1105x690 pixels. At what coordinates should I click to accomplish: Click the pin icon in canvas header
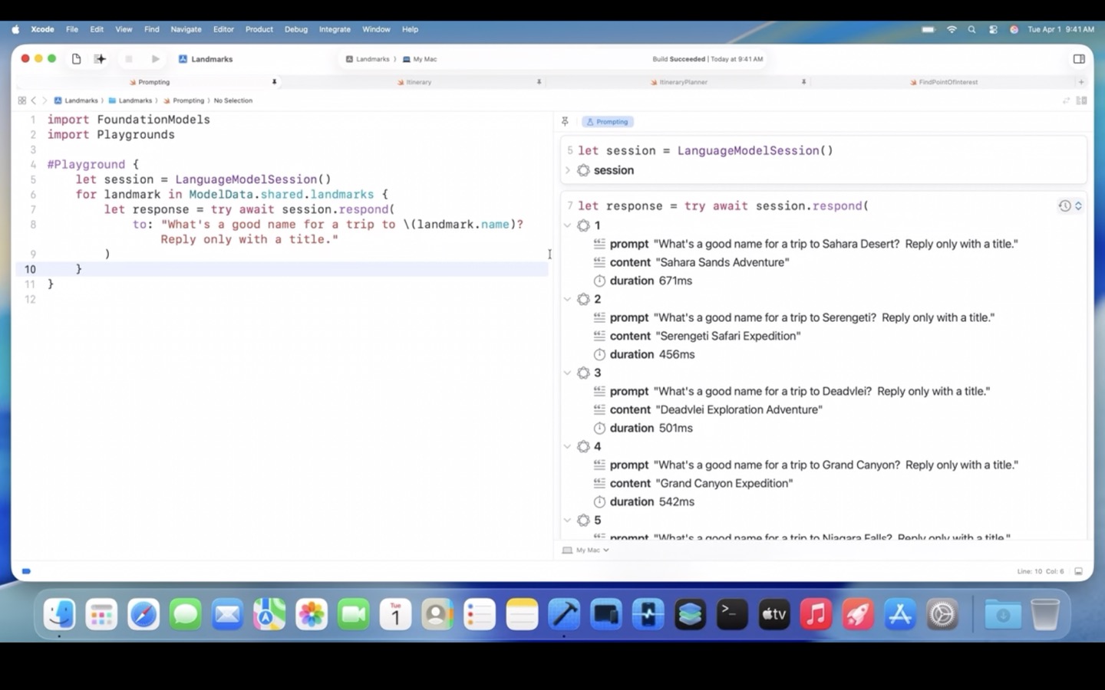click(x=565, y=122)
